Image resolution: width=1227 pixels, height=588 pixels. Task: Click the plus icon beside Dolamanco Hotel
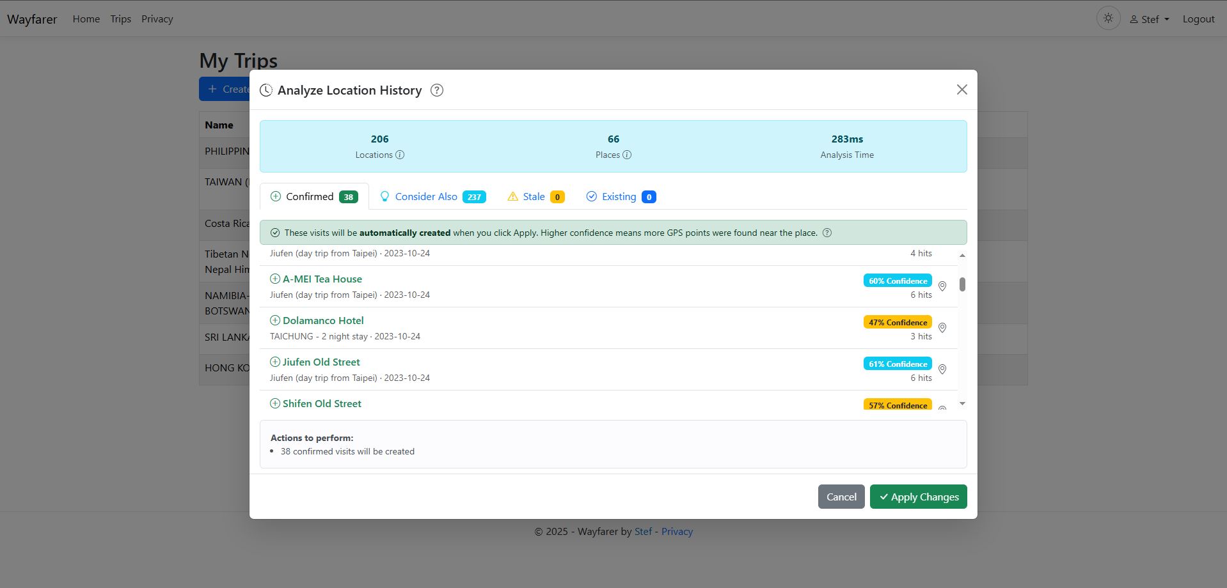coord(275,320)
